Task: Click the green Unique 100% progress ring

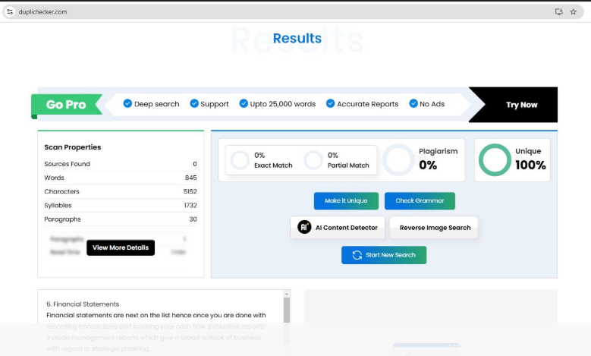Action: pyautogui.click(x=495, y=160)
